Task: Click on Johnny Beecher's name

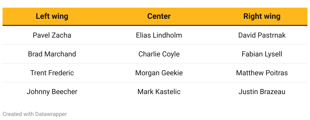Action: tap(52, 92)
